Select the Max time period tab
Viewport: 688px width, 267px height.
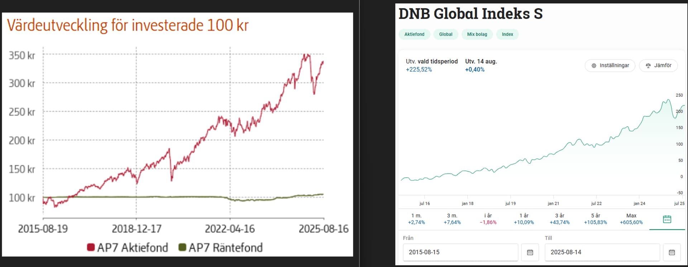pos(631,219)
